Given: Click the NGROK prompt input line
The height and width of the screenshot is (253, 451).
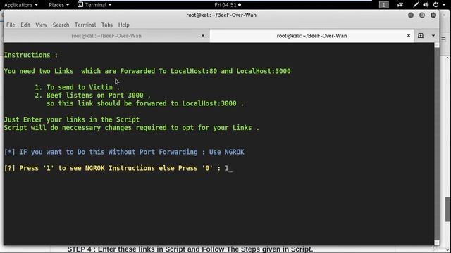Looking at the screenshot, I should tap(118, 169).
